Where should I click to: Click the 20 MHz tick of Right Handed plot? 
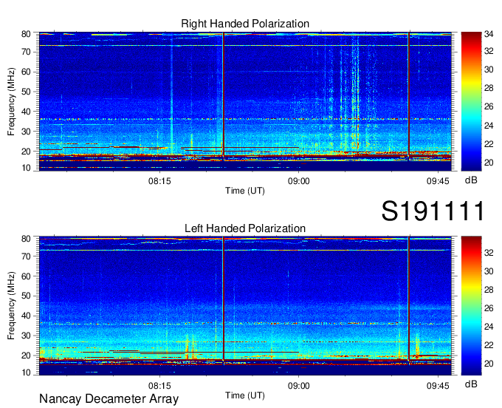26,152
